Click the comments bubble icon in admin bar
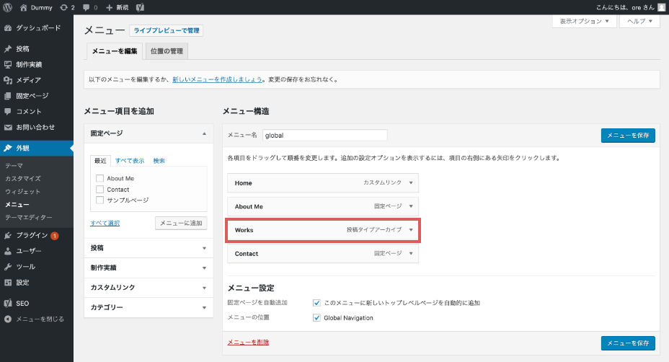 [87, 6]
